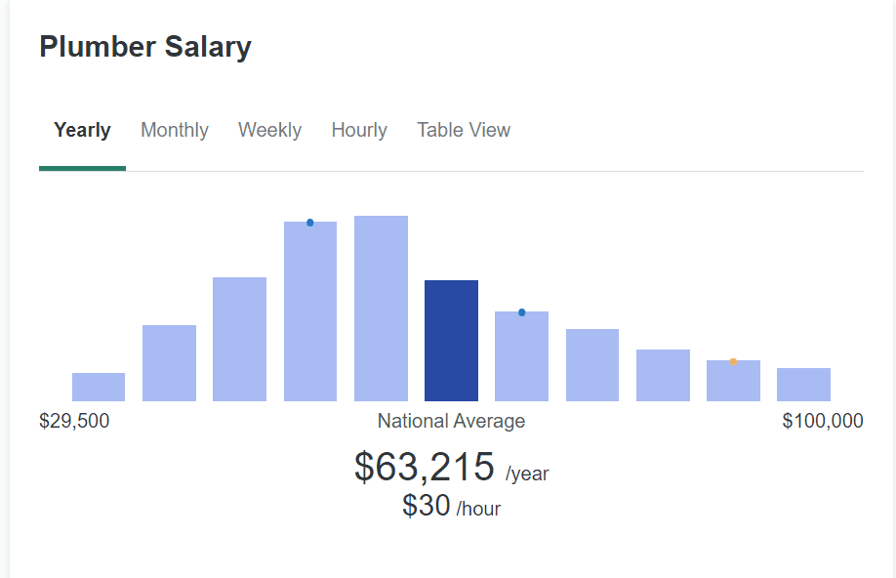This screenshot has width=896, height=578.
Task: Show the Table View tab
Action: (x=464, y=130)
